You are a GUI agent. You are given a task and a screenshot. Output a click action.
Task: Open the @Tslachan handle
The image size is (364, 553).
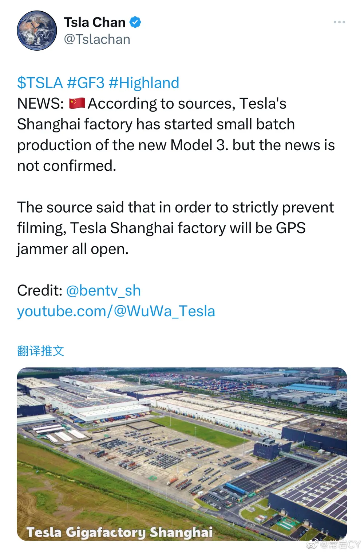[x=97, y=39]
